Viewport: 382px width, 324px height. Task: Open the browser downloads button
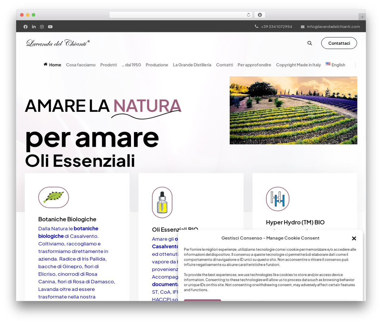coord(260,15)
